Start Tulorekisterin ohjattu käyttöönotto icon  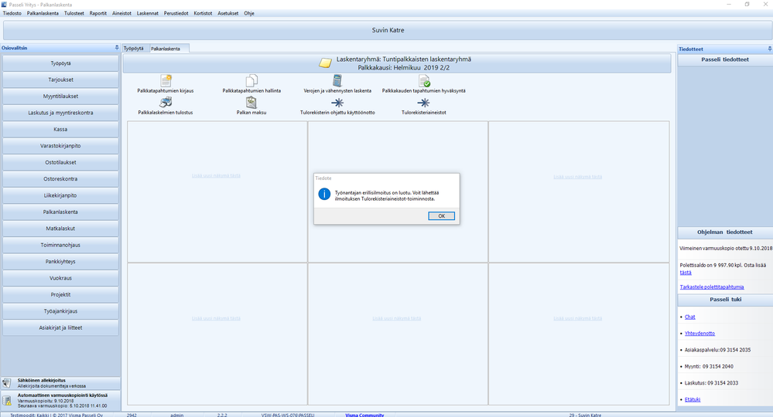pos(337,102)
